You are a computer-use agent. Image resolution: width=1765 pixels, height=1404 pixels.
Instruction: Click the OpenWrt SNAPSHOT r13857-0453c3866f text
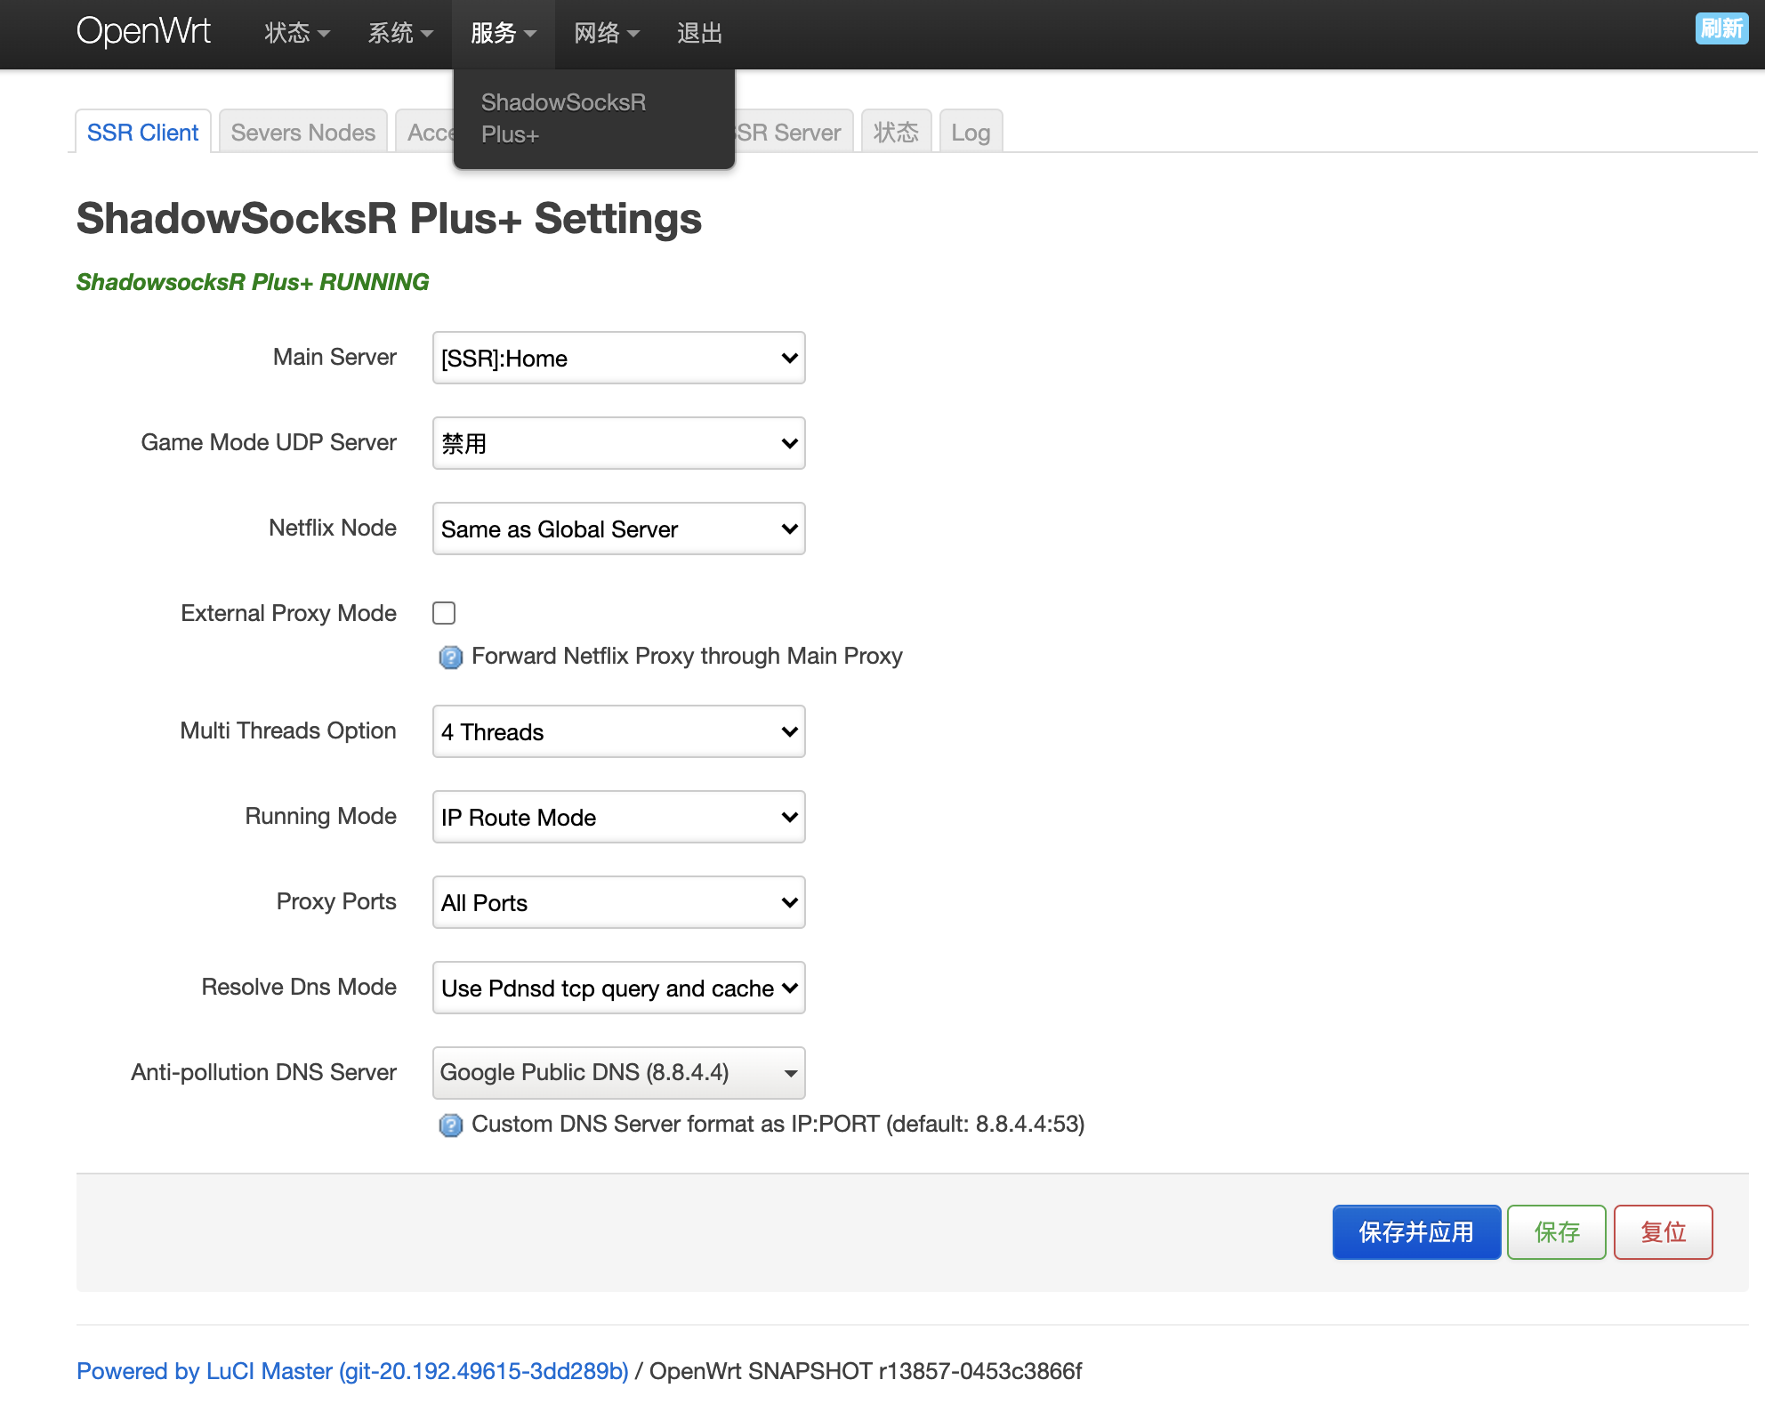click(866, 1371)
